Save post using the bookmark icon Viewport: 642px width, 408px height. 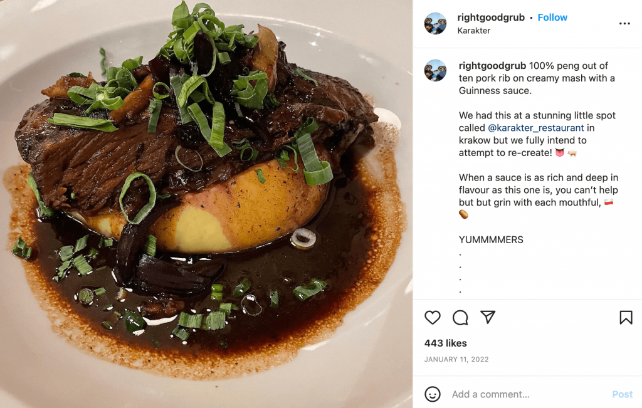[626, 318]
